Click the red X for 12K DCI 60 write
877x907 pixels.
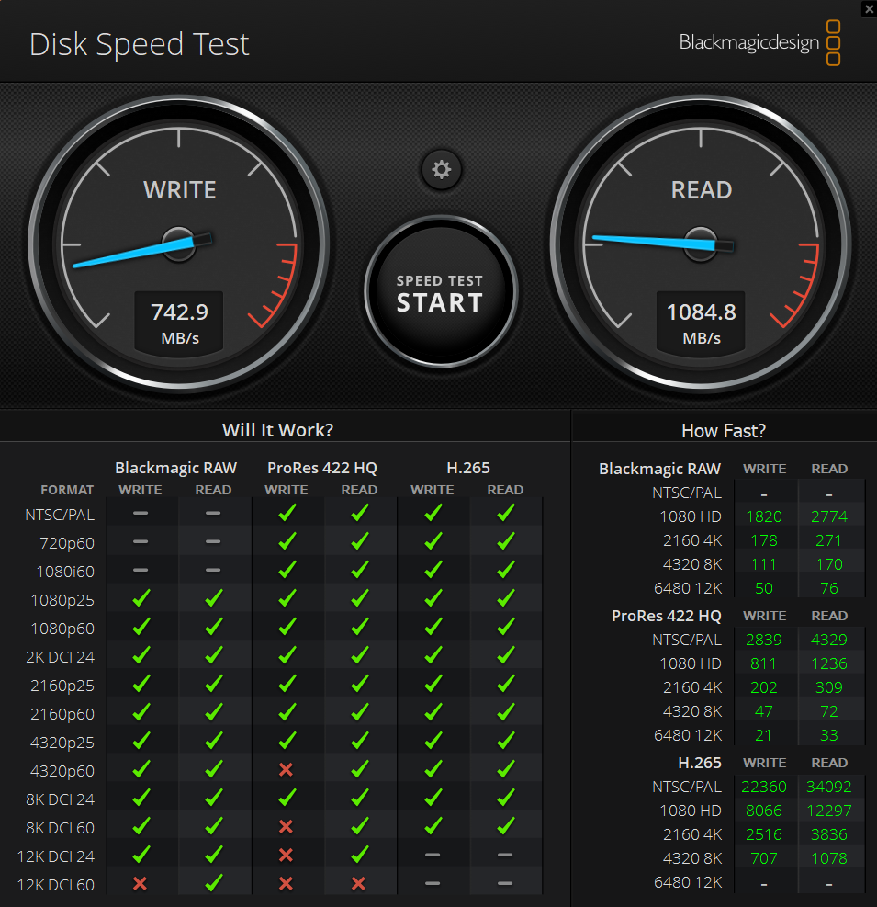pyautogui.click(x=140, y=885)
